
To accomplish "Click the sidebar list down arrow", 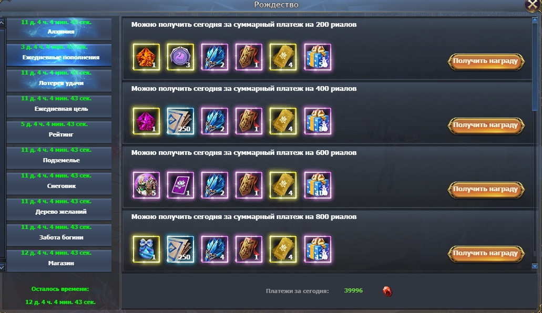I will 2,267.
